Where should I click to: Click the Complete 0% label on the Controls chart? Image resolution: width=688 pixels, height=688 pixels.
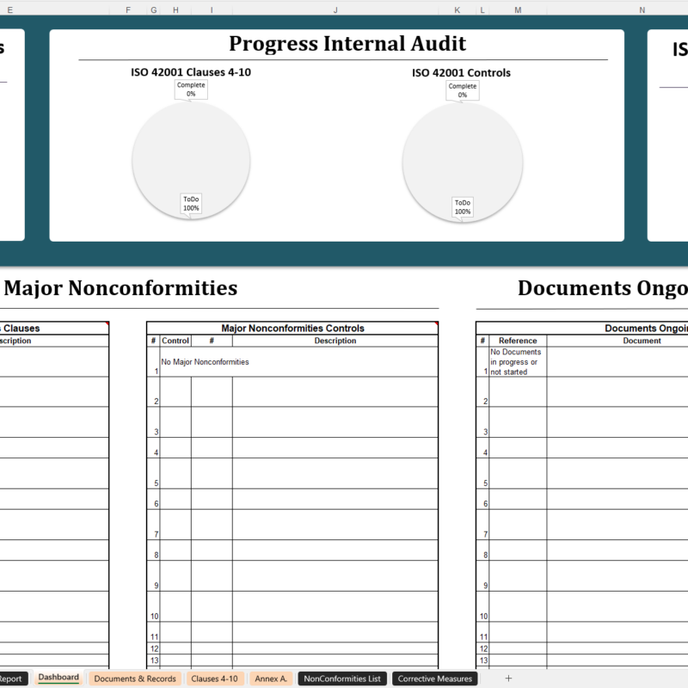[x=463, y=90]
